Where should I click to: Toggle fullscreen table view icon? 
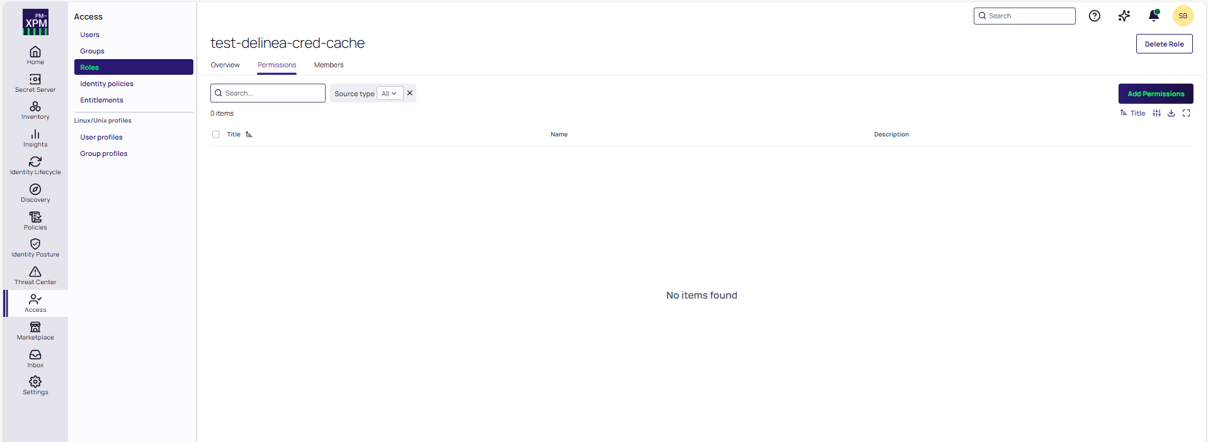pos(1186,113)
